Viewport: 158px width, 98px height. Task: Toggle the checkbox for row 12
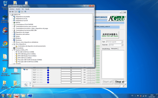(35, 73)
